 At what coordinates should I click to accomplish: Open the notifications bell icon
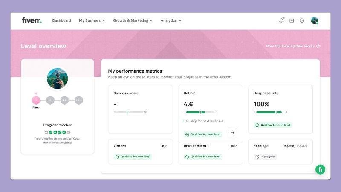[281, 20]
